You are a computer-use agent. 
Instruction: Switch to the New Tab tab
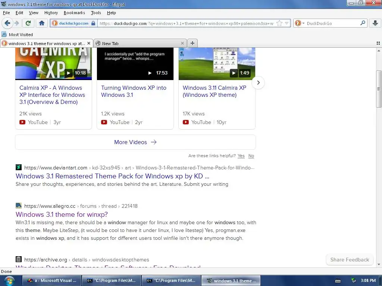point(140,43)
